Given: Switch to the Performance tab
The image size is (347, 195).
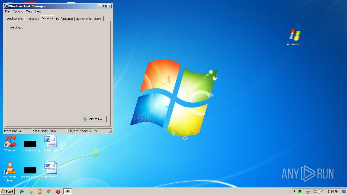Looking at the screenshot, I should 65,19.
